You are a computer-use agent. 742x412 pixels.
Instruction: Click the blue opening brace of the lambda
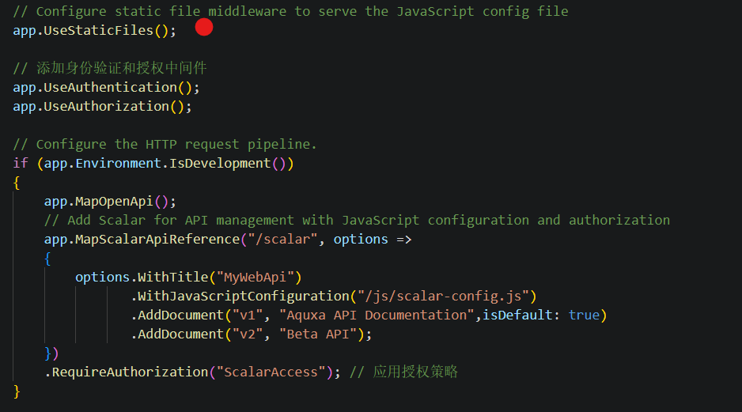[x=47, y=259]
